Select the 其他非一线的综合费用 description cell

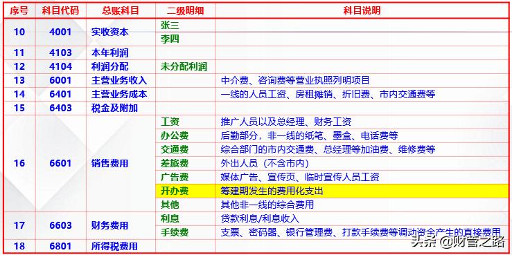tap(362, 205)
